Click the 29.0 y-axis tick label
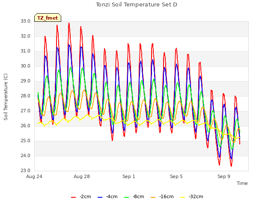This screenshot has height=205, width=274. pyautogui.click(x=25, y=81)
